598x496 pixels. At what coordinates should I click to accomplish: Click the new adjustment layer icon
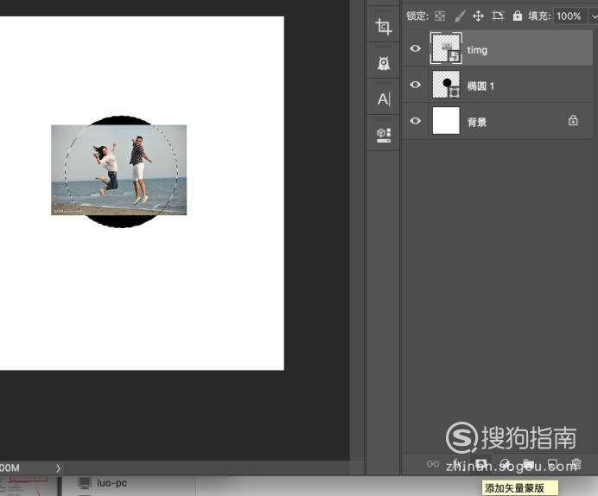(505, 464)
